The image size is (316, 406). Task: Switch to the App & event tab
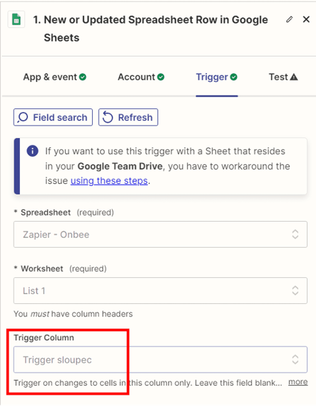(50, 77)
